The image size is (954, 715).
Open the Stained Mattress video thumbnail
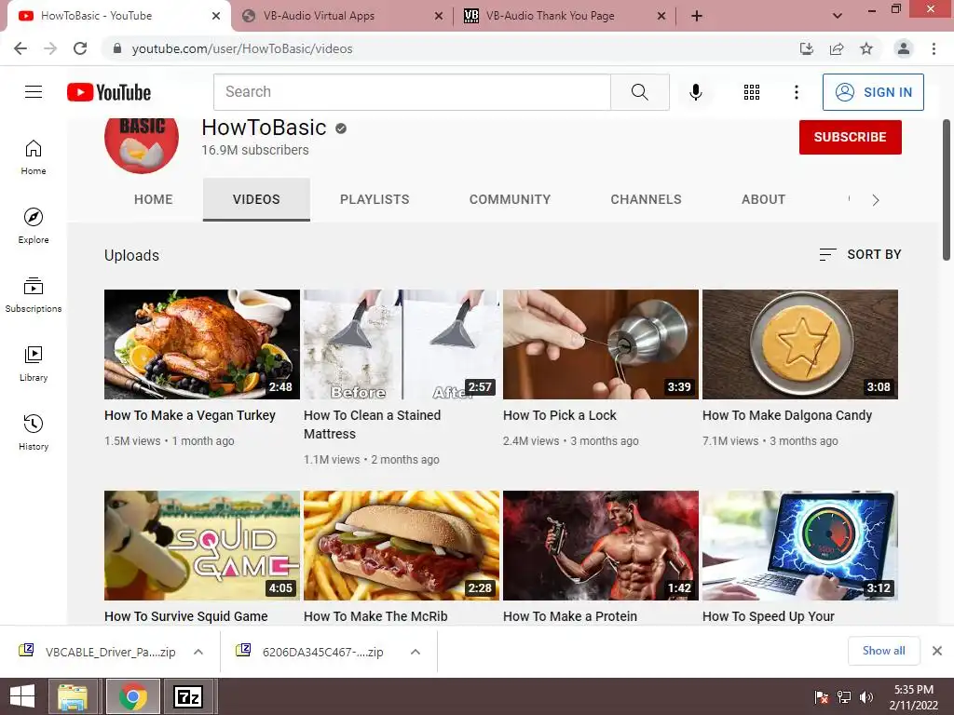click(x=402, y=344)
